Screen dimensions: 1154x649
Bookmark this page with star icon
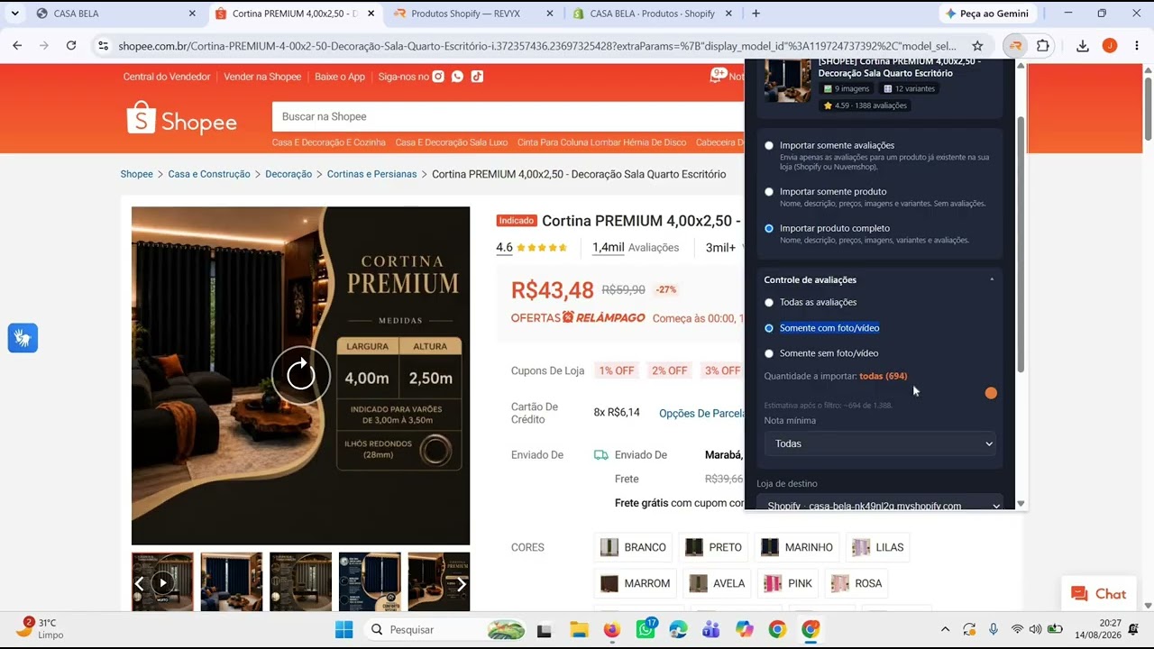(x=977, y=46)
